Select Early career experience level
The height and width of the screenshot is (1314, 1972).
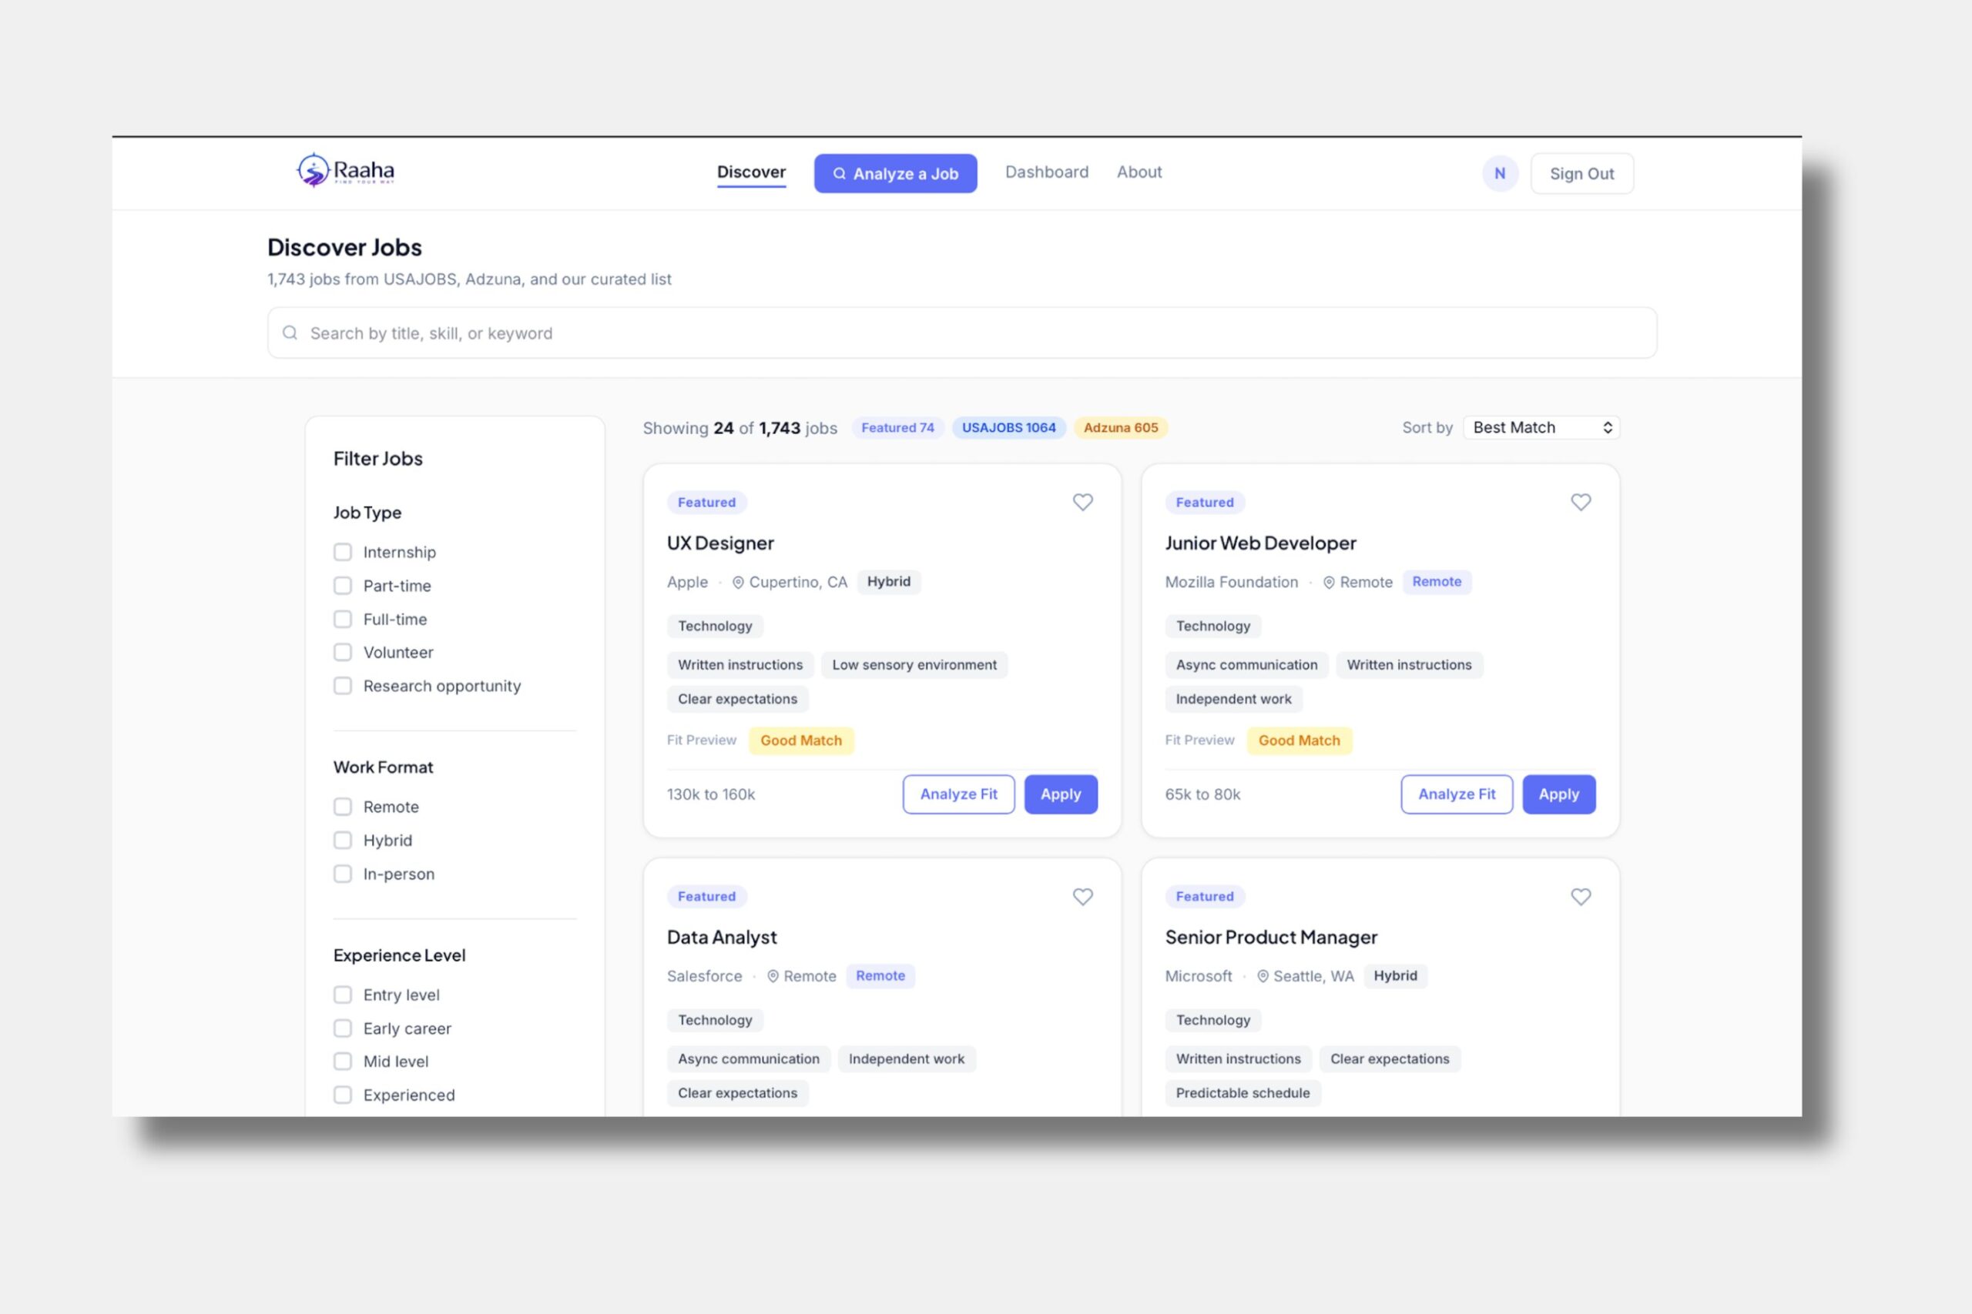(343, 1028)
